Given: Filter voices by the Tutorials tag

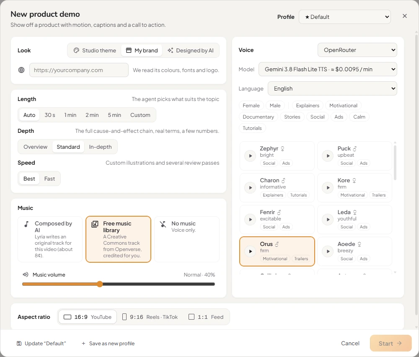Looking at the screenshot, I should point(252,128).
